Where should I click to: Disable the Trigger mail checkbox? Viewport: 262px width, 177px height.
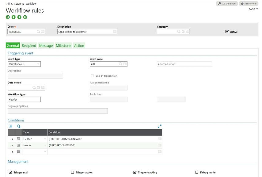coord(10,172)
